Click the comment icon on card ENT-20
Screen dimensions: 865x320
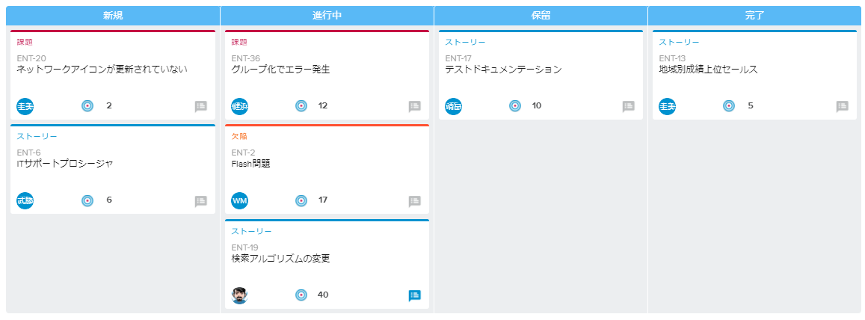(200, 106)
